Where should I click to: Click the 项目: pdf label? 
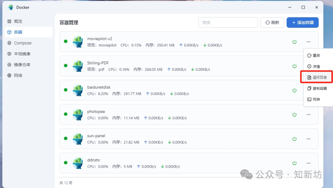click(96, 69)
